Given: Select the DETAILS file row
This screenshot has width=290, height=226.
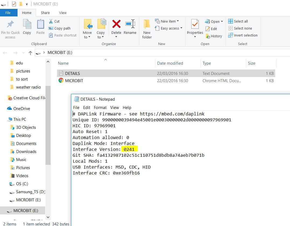Looking at the screenshot, I should click(166, 73).
